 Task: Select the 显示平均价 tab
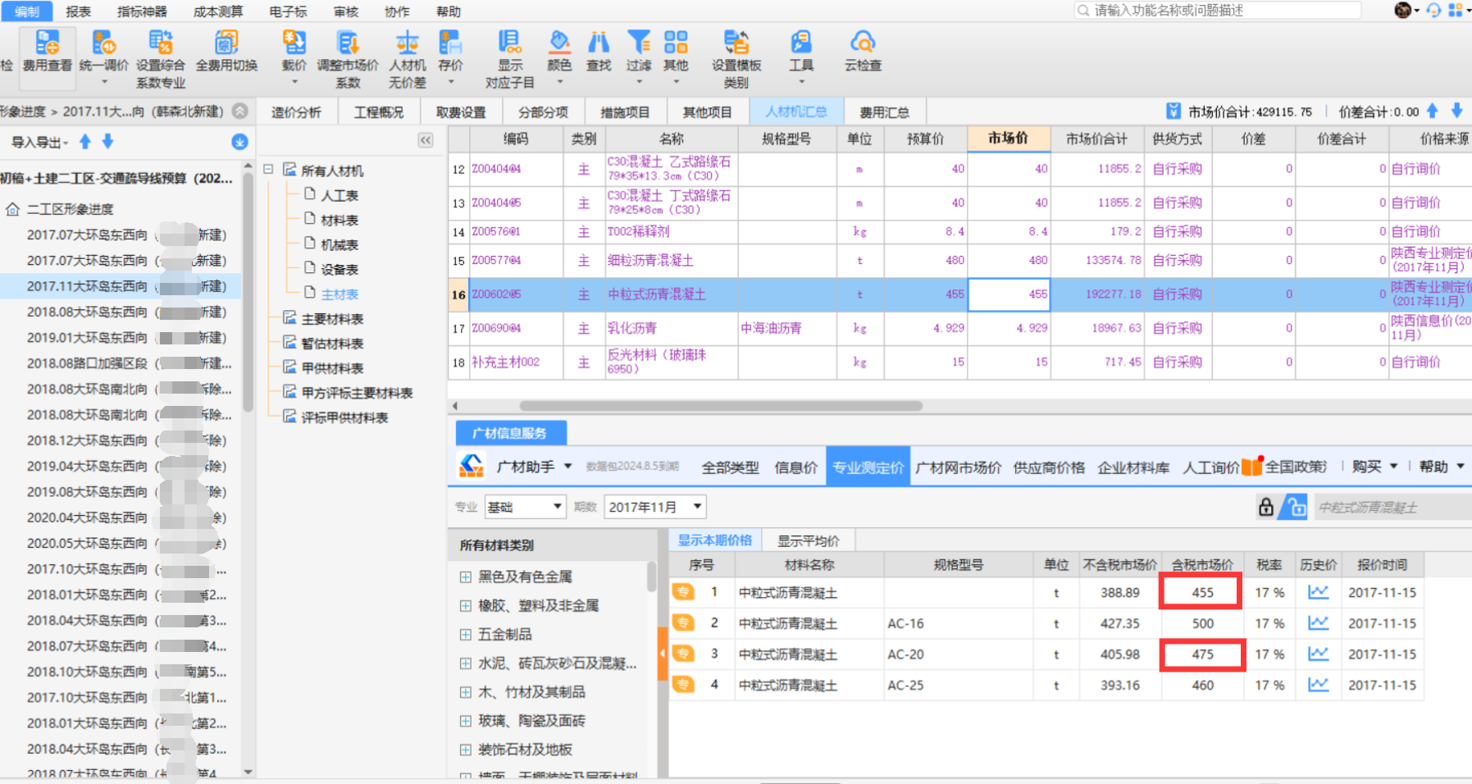click(x=808, y=540)
